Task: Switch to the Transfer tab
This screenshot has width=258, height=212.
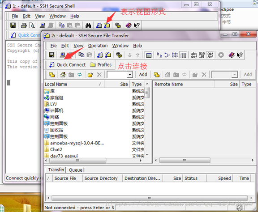Action: pyautogui.click(x=56, y=170)
